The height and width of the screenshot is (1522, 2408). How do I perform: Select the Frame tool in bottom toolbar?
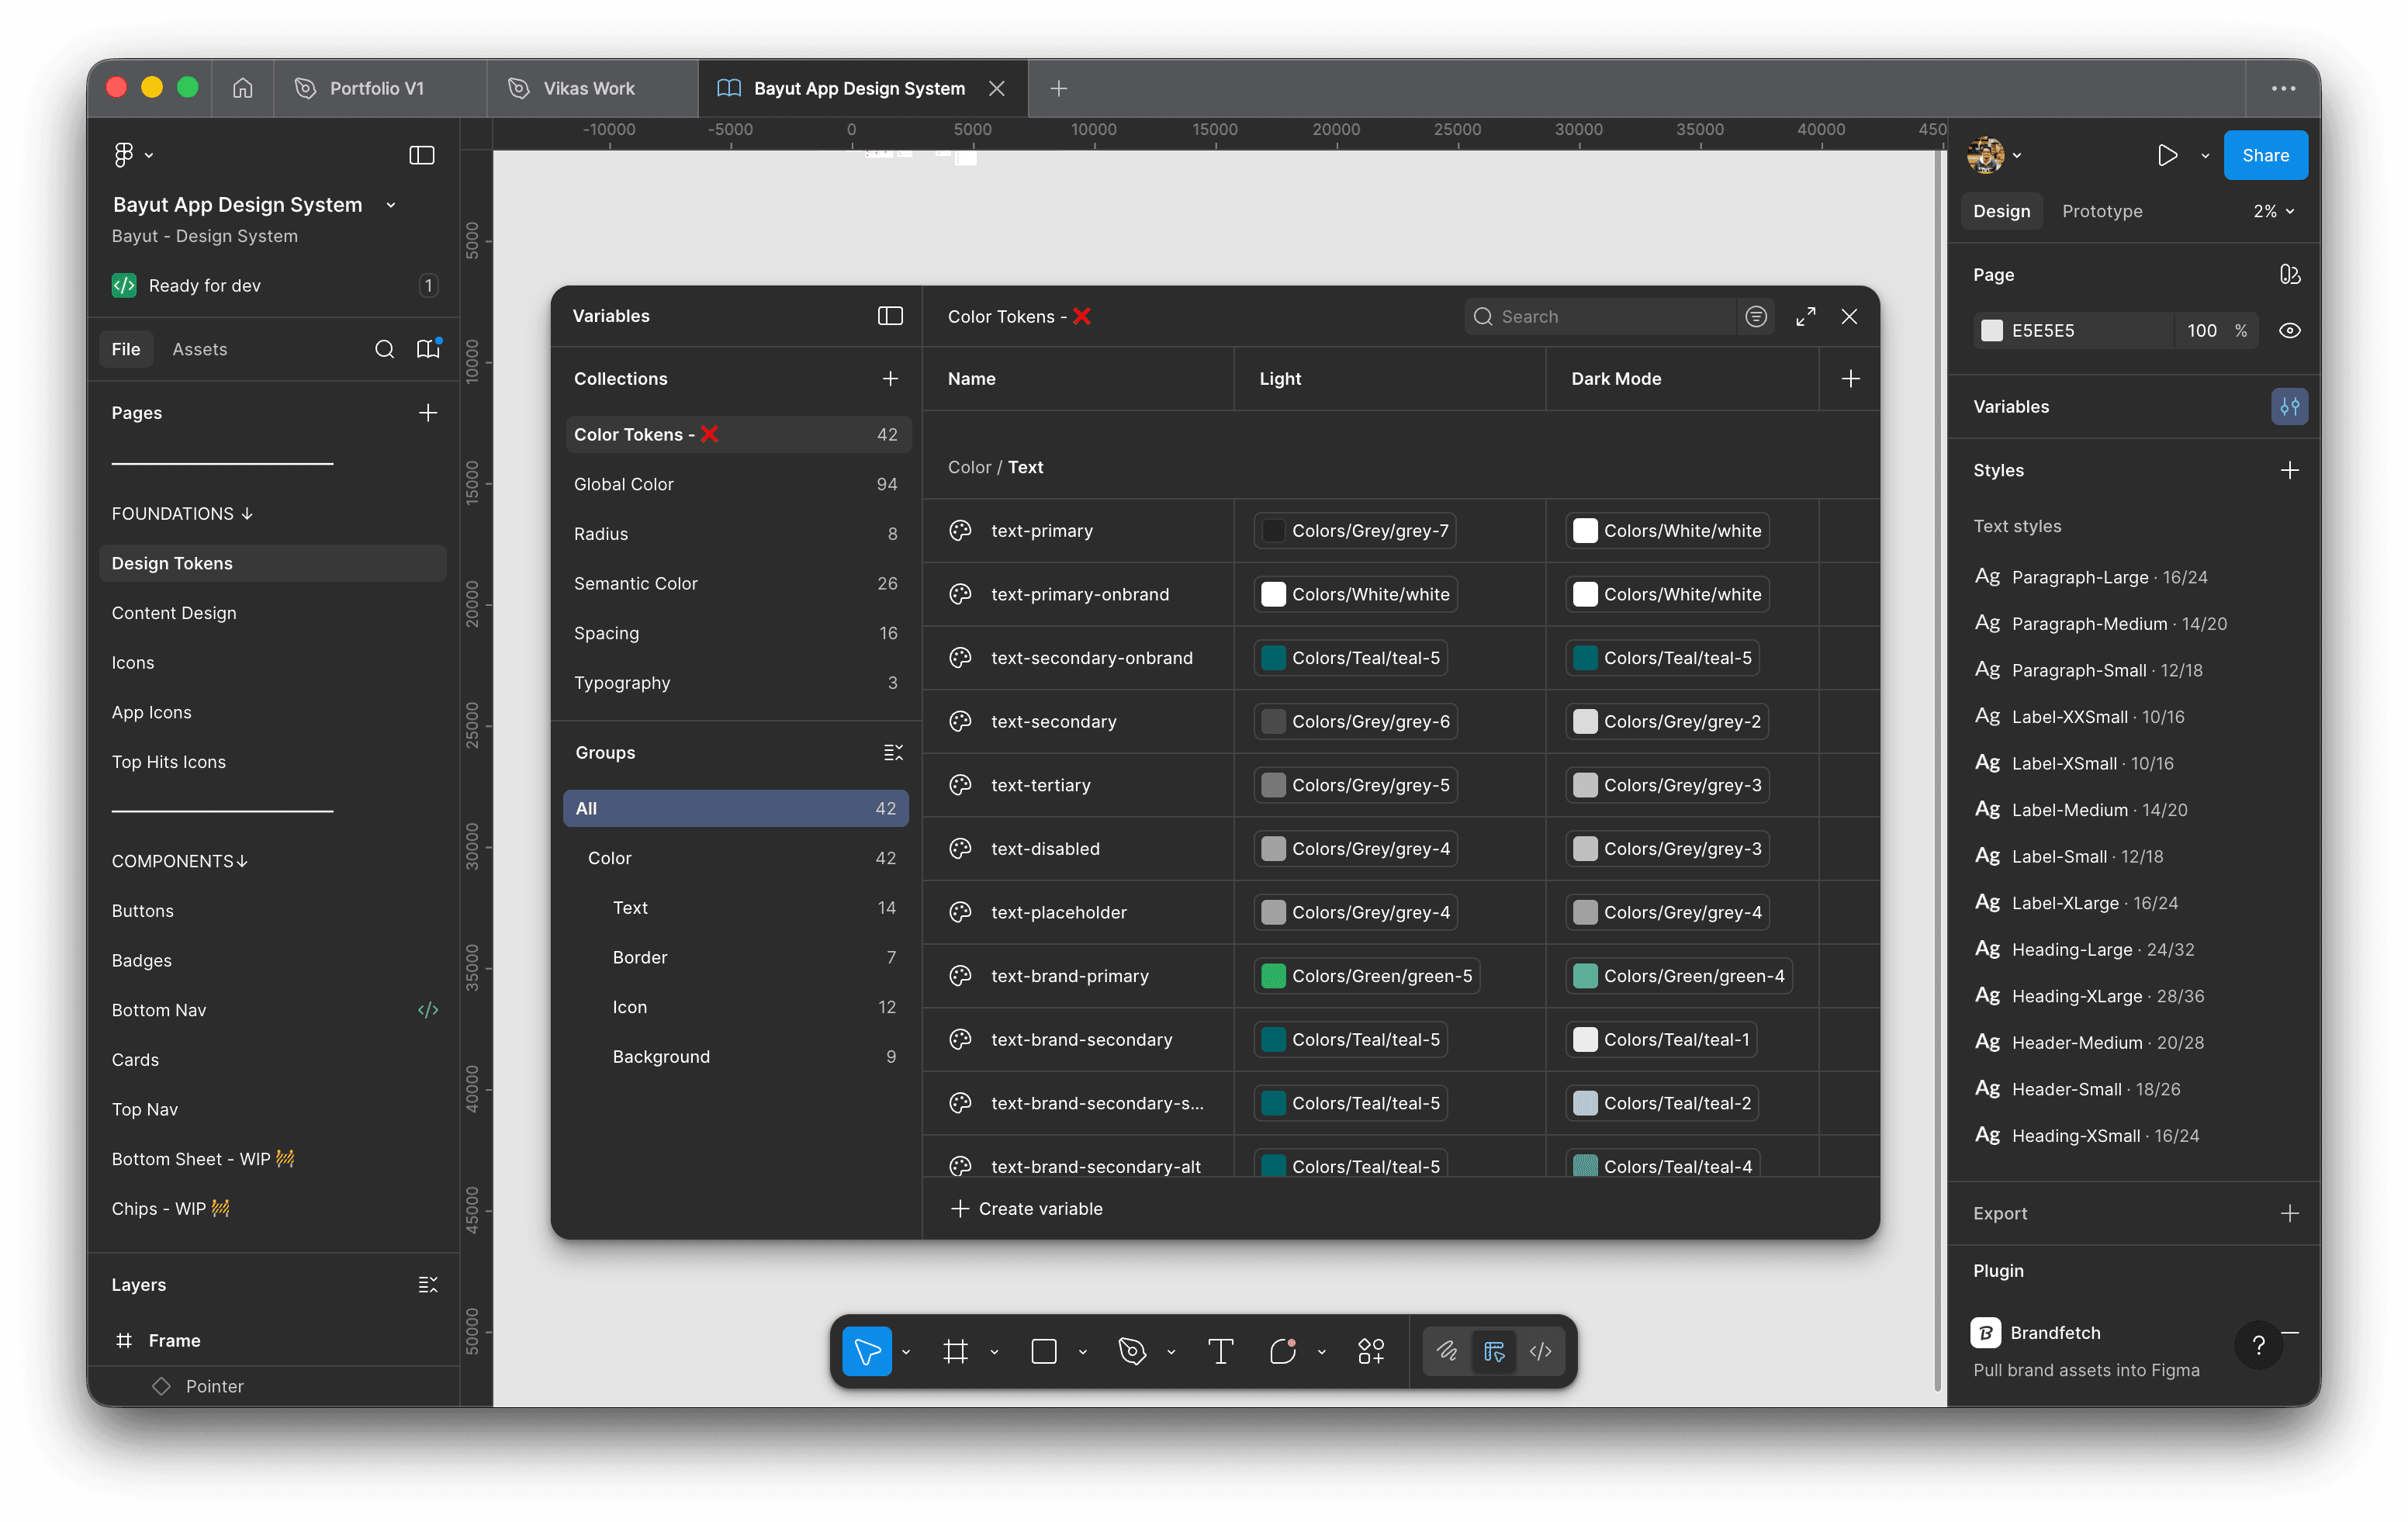coord(957,1351)
